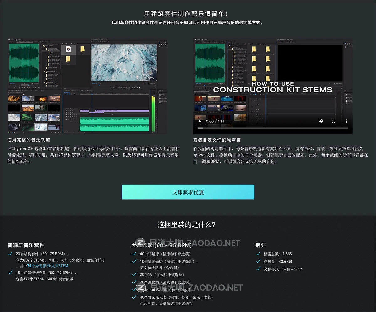Mute the video using the speaker icon
The height and width of the screenshot is (312, 376).
pos(321,121)
